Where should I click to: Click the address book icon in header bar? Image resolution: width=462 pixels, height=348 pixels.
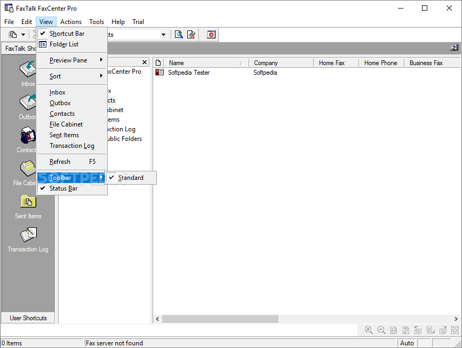click(x=454, y=48)
